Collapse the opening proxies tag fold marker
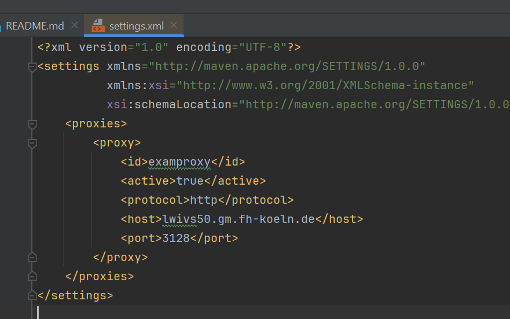 coord(32,124)
